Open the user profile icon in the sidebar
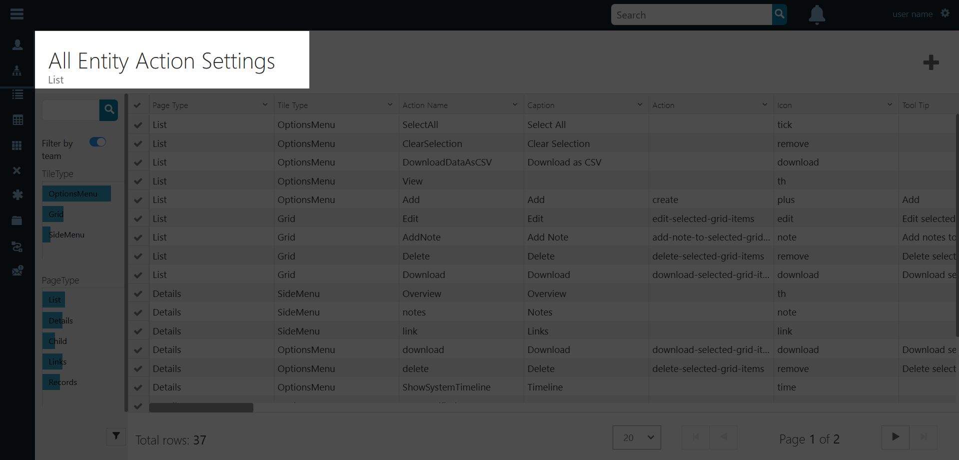959x460 pixels. coord(17,44)
